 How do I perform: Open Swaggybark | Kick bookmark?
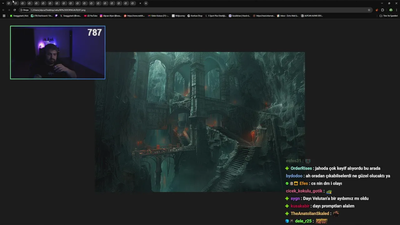(x=19, y=16)
